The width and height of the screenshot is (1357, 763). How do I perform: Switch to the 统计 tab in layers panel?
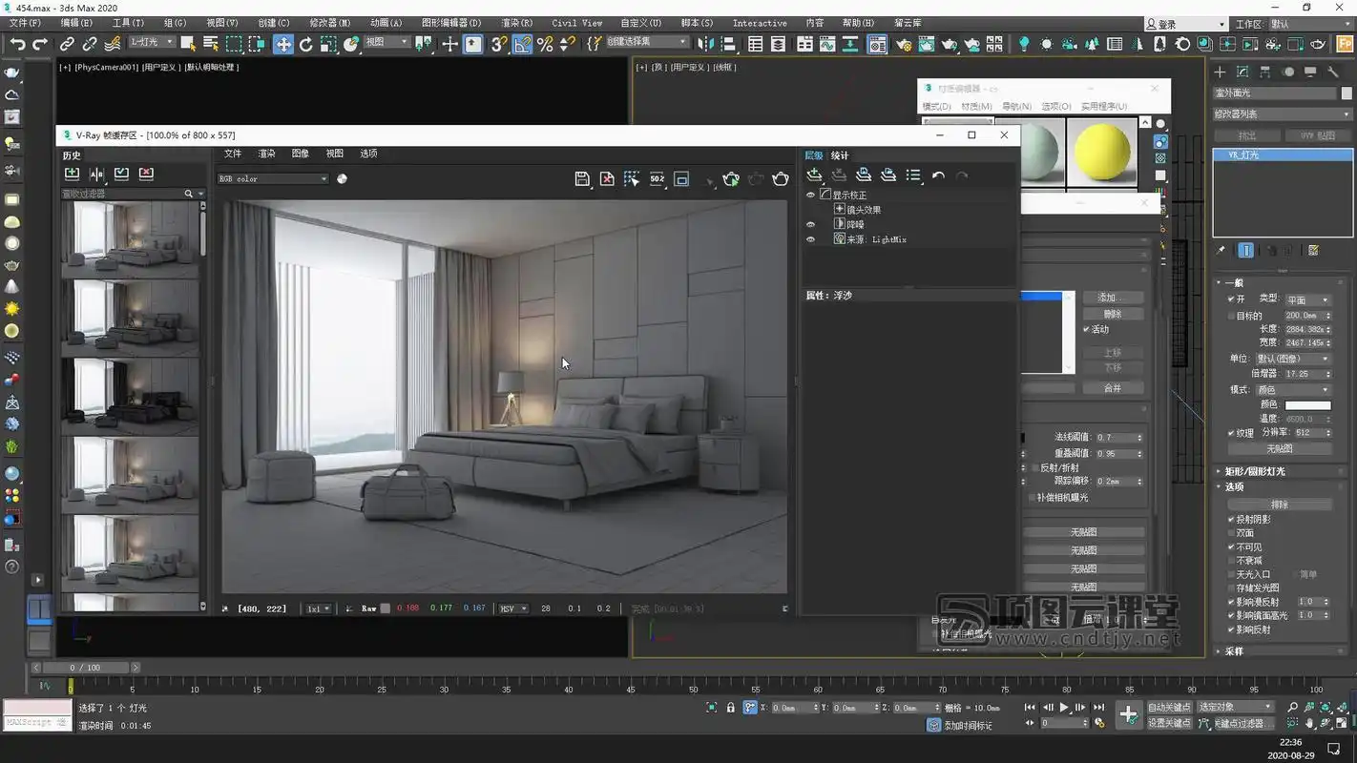[839, 155]
